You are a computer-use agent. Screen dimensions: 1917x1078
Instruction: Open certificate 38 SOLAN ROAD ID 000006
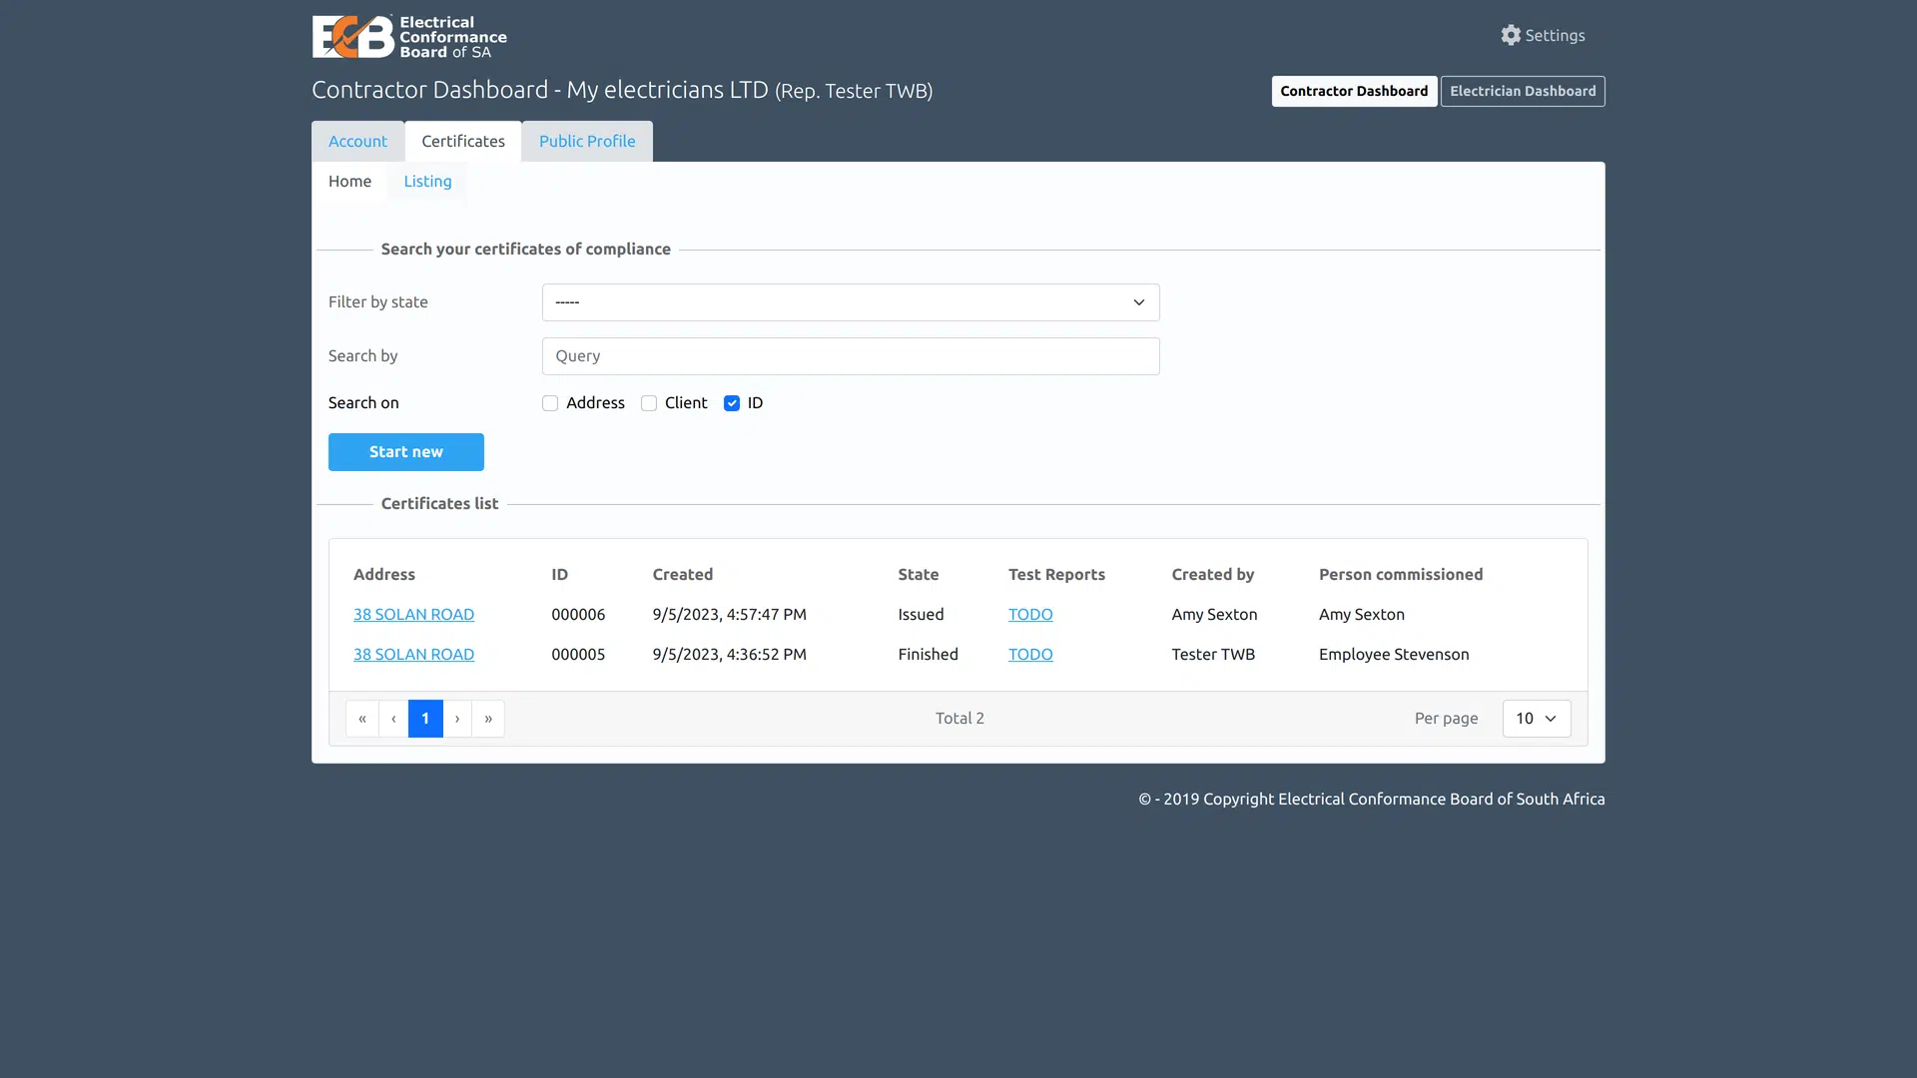click(x=412, y=614)
